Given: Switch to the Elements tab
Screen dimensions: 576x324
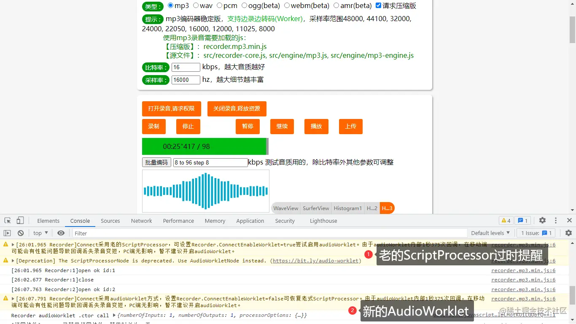Looking at the screenshot, I should tap(48, 221).
